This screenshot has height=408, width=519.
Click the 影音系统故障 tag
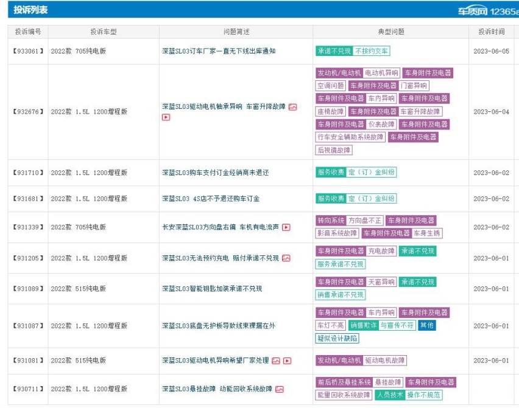pyautogui.click(x=337, y=233)
